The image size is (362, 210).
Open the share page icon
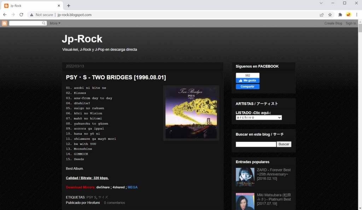click(x=322, y=15)
